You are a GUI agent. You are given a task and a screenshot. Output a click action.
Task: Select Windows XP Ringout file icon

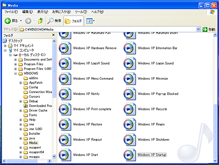tap(65, 140)
